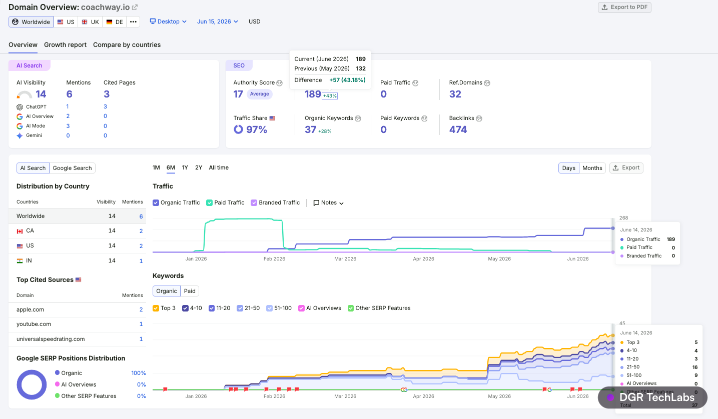Click Google icon beside AI Overview
Viewport: 718px width, 419px height.
coord(20,116)
